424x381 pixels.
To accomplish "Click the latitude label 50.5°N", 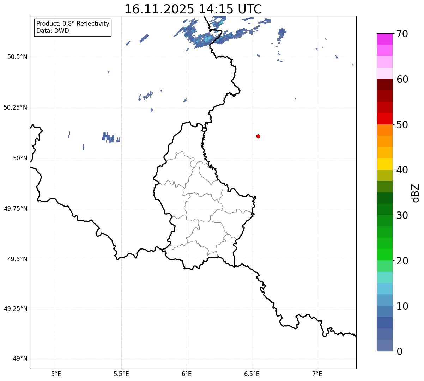I will [17, 57].
